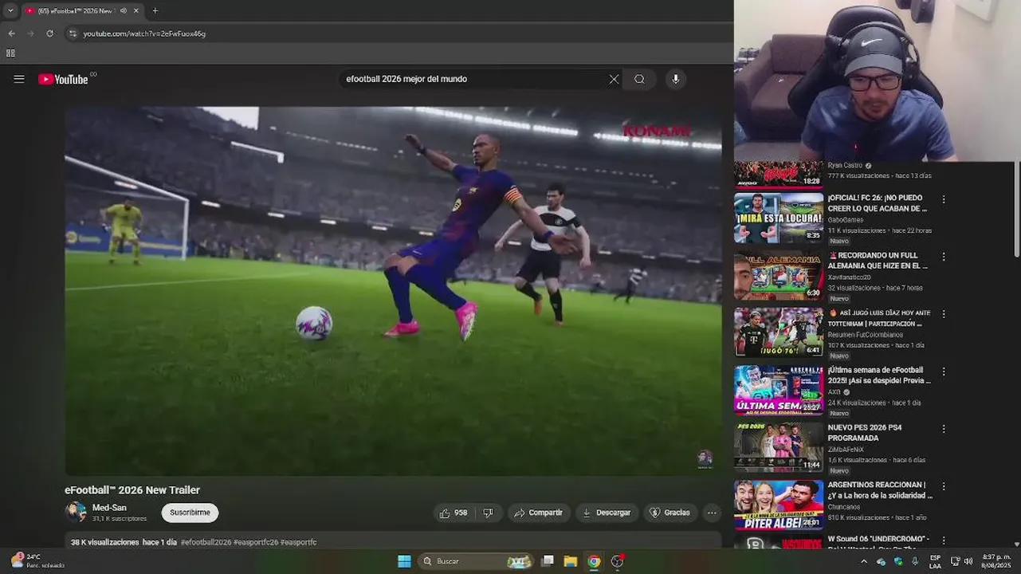
Task: Click the Compartir share button
Action: 539,513
